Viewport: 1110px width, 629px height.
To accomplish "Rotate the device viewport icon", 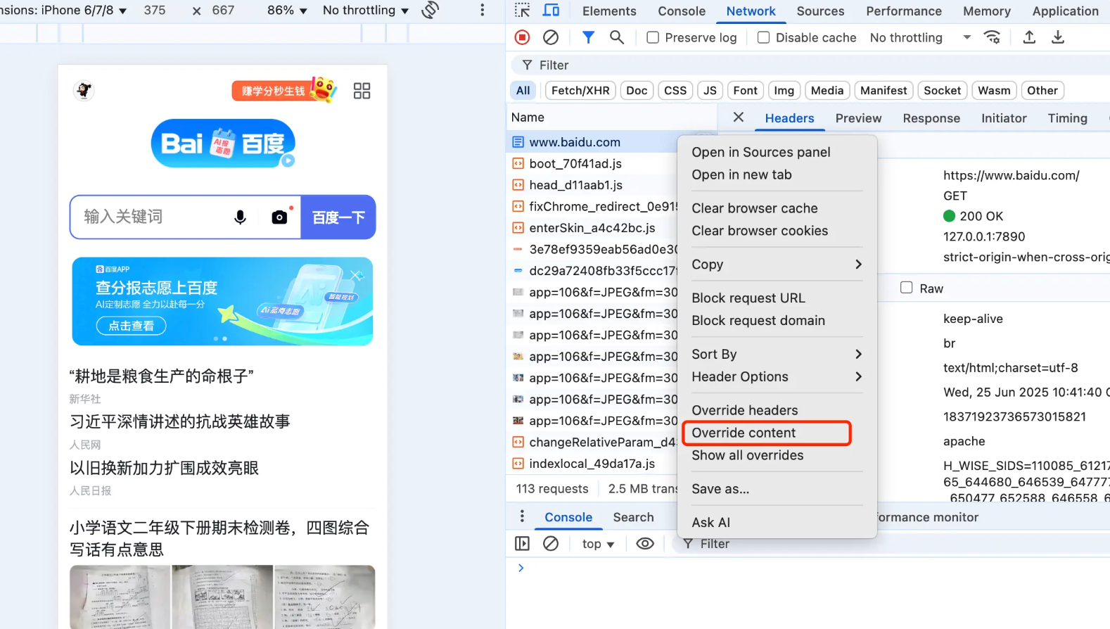I will pos(430,11).
